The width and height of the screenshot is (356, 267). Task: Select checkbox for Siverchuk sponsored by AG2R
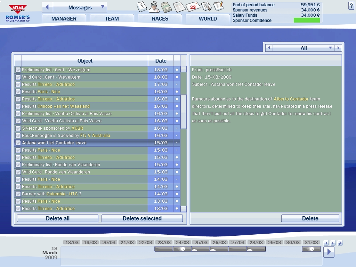click(18, 128)
